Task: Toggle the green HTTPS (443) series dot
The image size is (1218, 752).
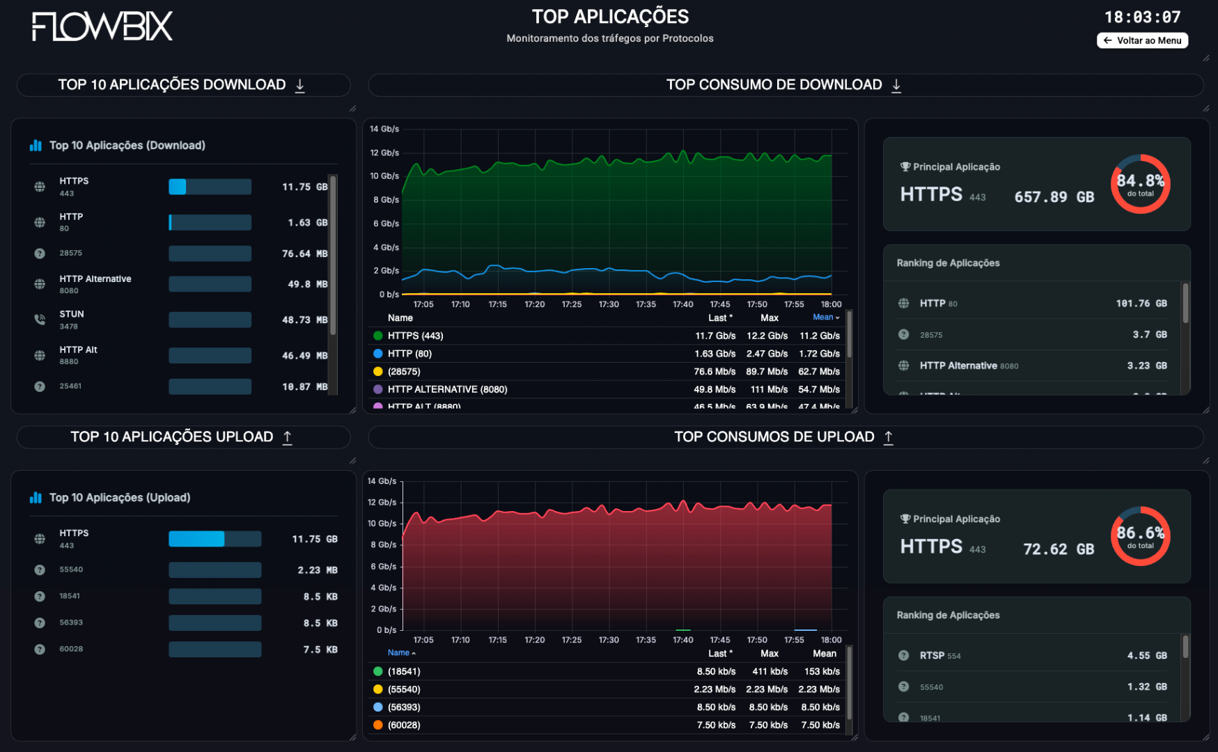Action: (377, 336)
